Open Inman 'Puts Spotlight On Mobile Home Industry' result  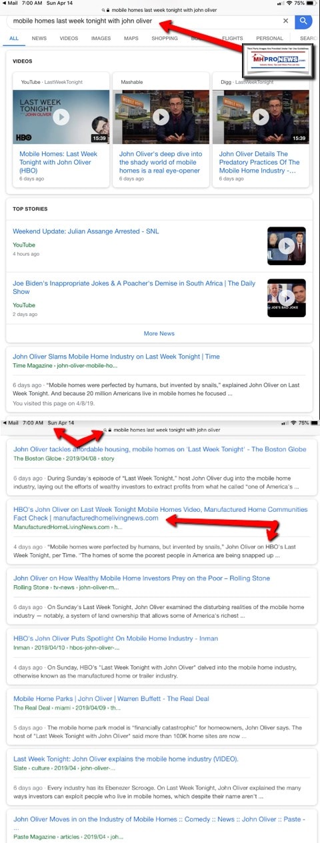tap(115, 638)
